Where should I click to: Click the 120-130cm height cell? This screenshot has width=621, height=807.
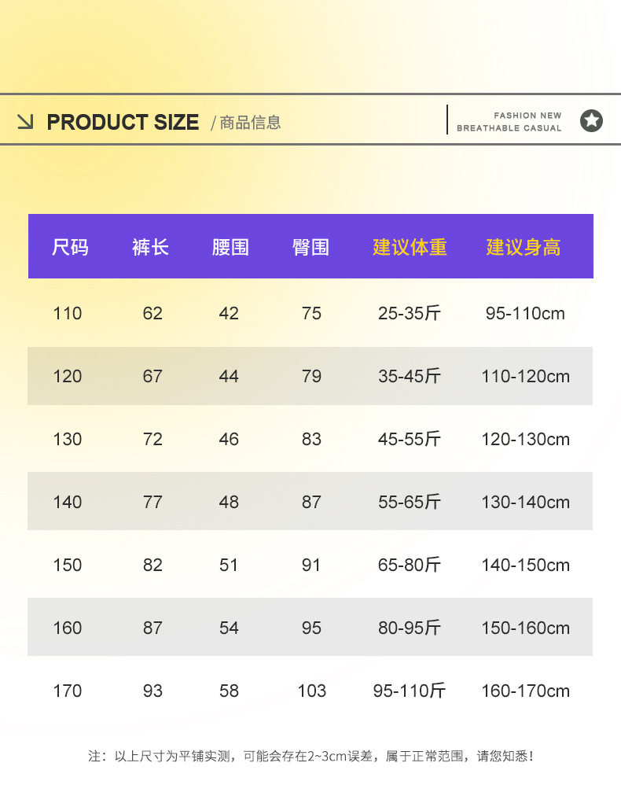tap(525, 440)
